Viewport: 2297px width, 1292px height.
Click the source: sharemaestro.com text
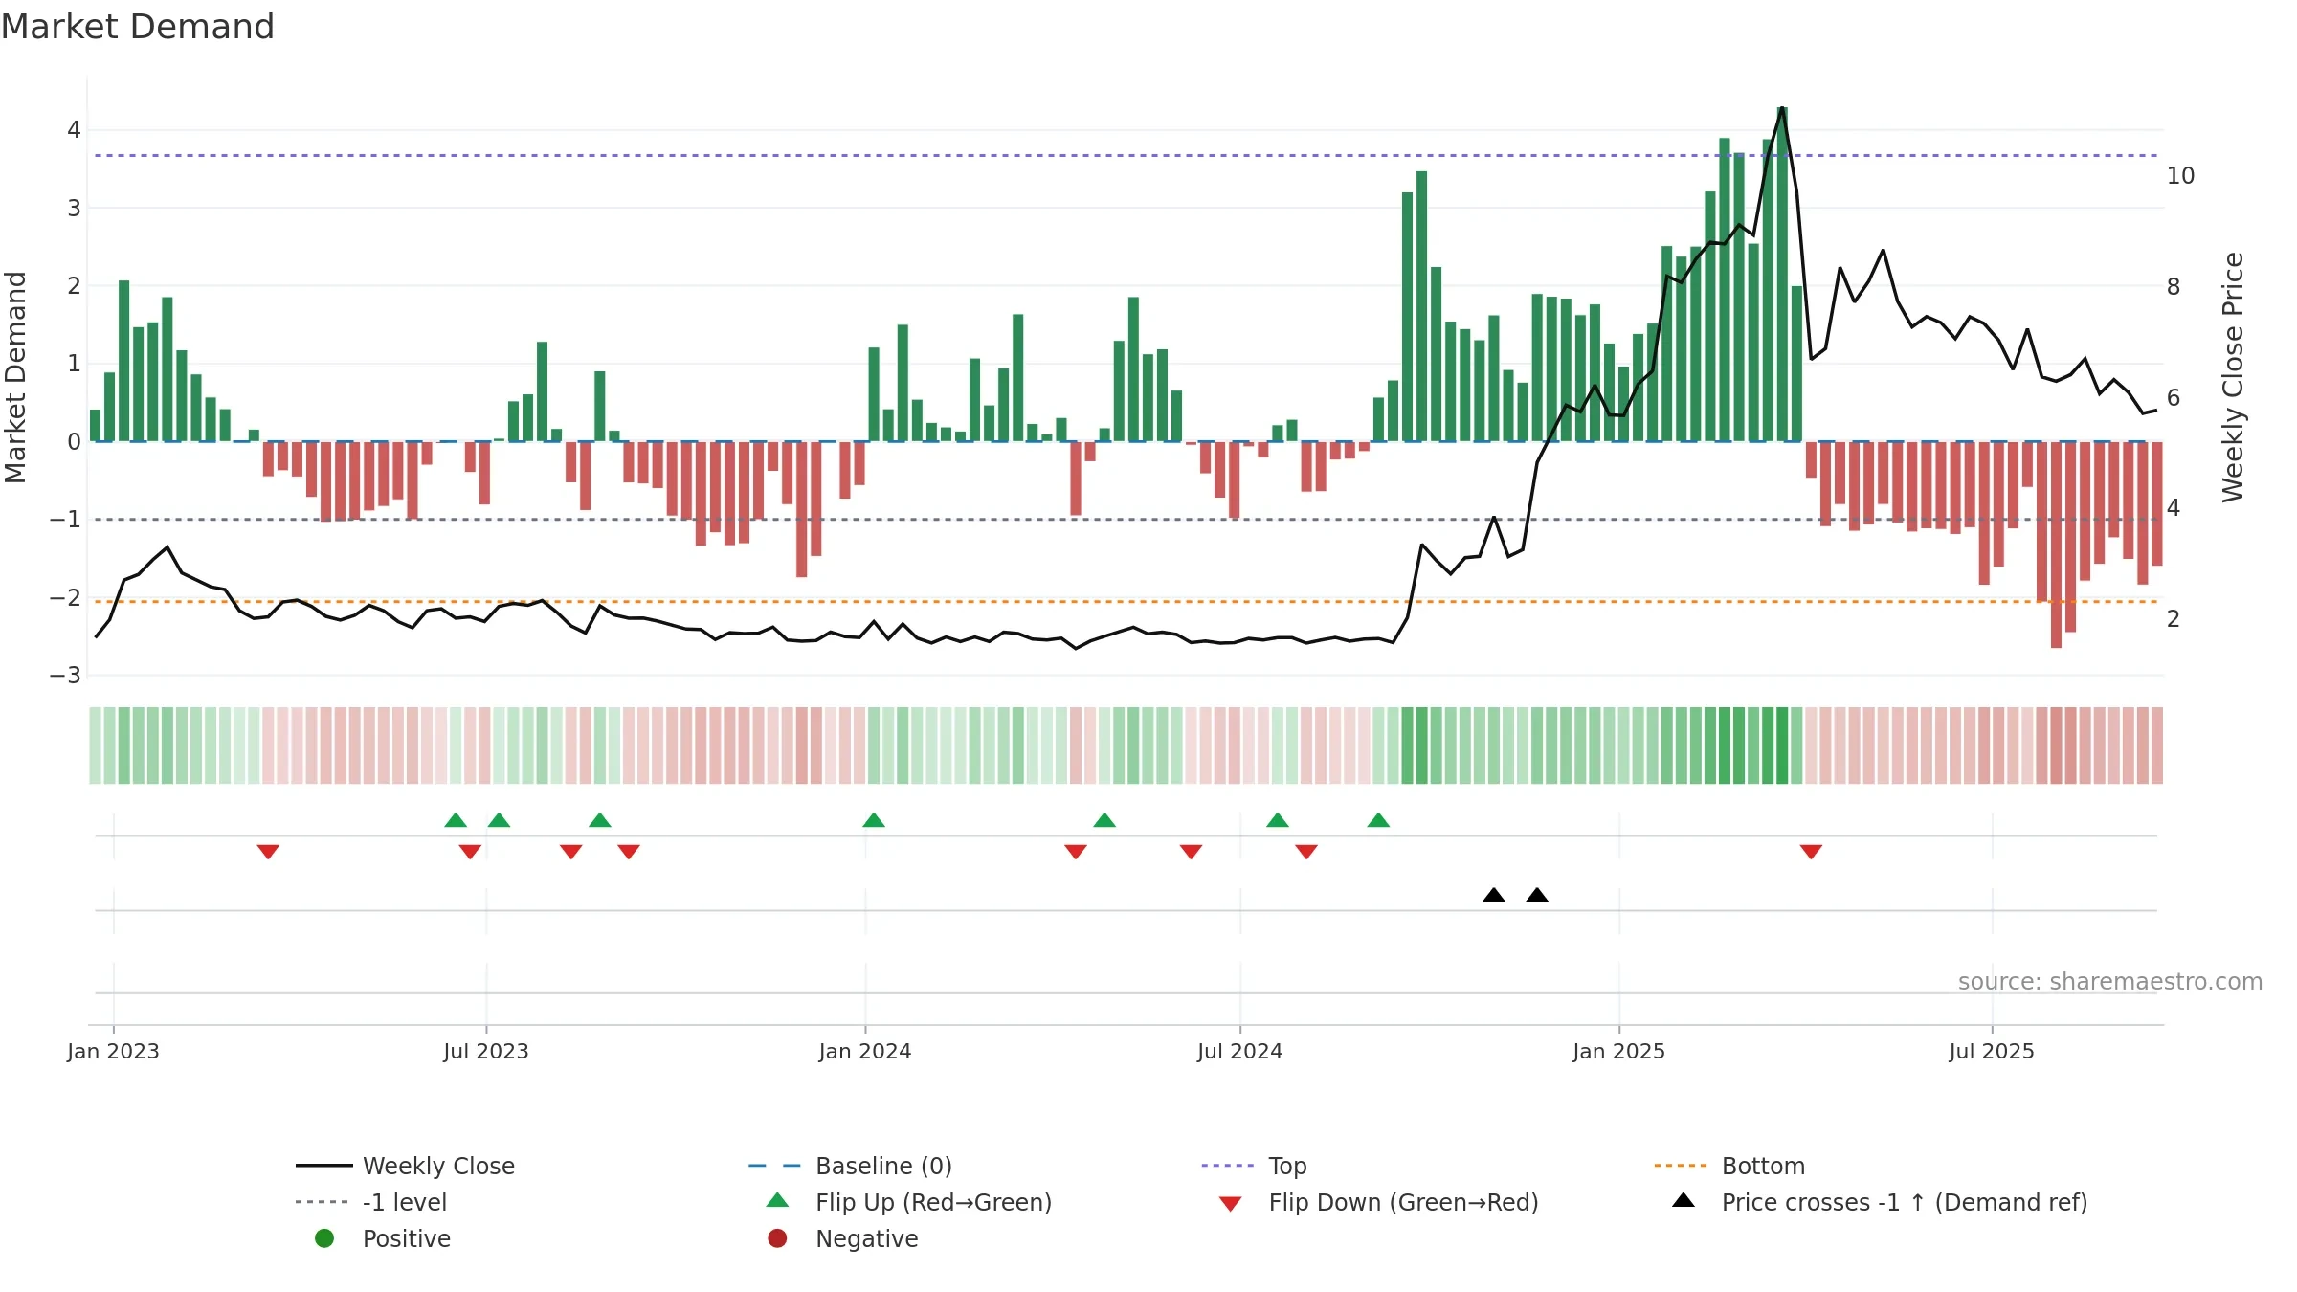(x=2110, y=981)
